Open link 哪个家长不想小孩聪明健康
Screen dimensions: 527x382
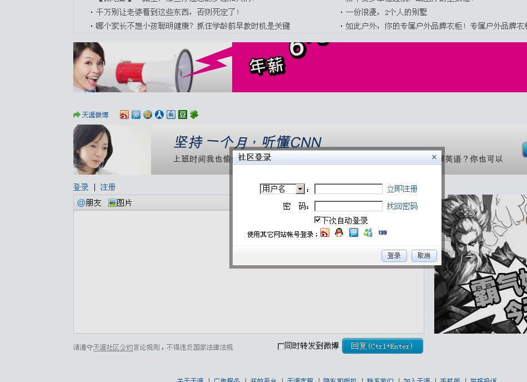193,26
